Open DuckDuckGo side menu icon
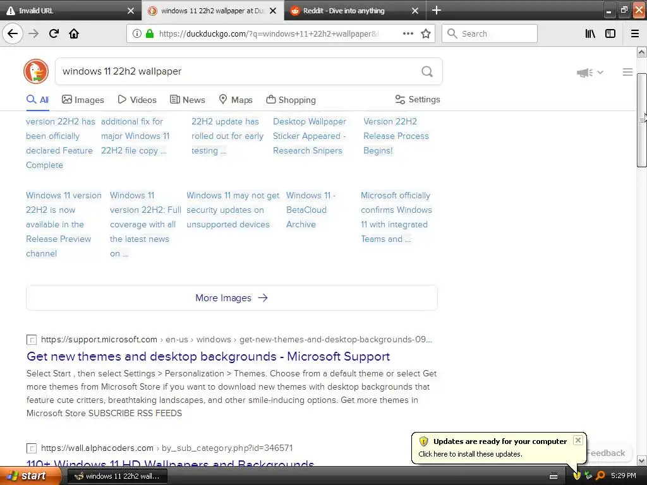The image size is (647, 485). tap(627, 72)
